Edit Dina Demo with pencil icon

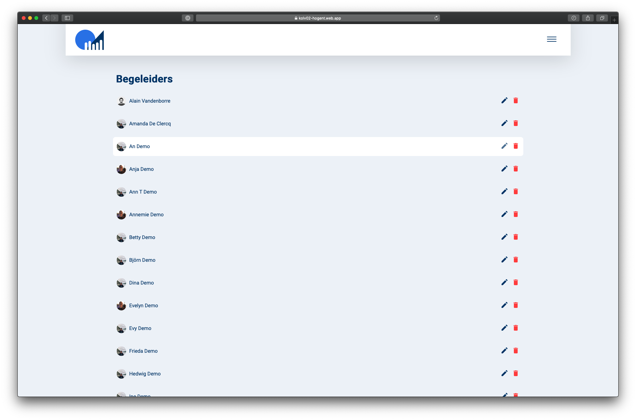(x=504, y=282)
